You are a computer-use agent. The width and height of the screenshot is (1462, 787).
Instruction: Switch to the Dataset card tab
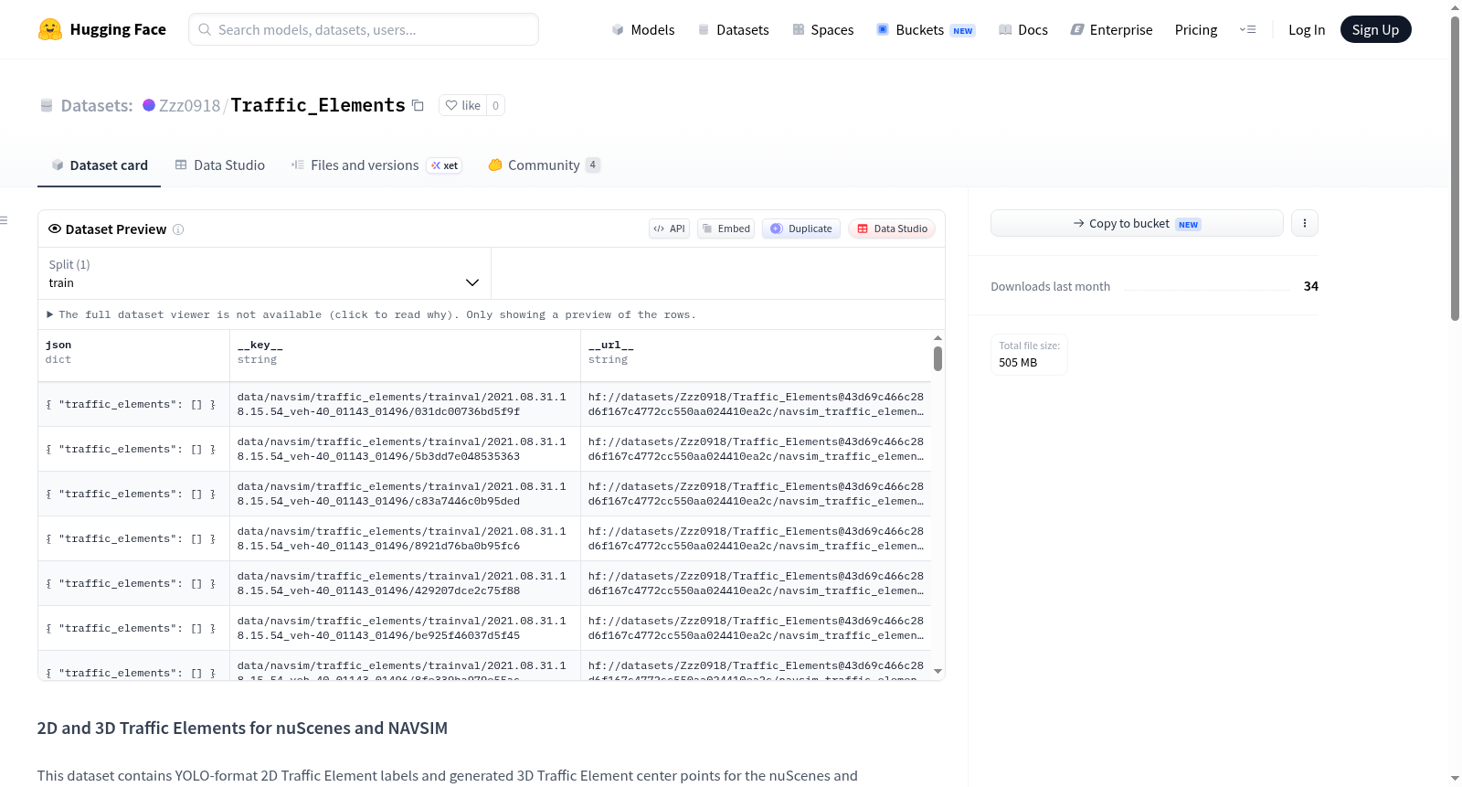(99, 165)
